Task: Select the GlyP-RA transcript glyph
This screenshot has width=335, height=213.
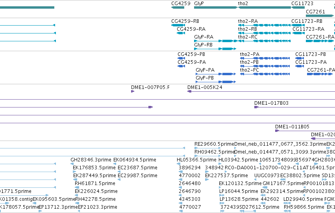Action: (216, 41)
